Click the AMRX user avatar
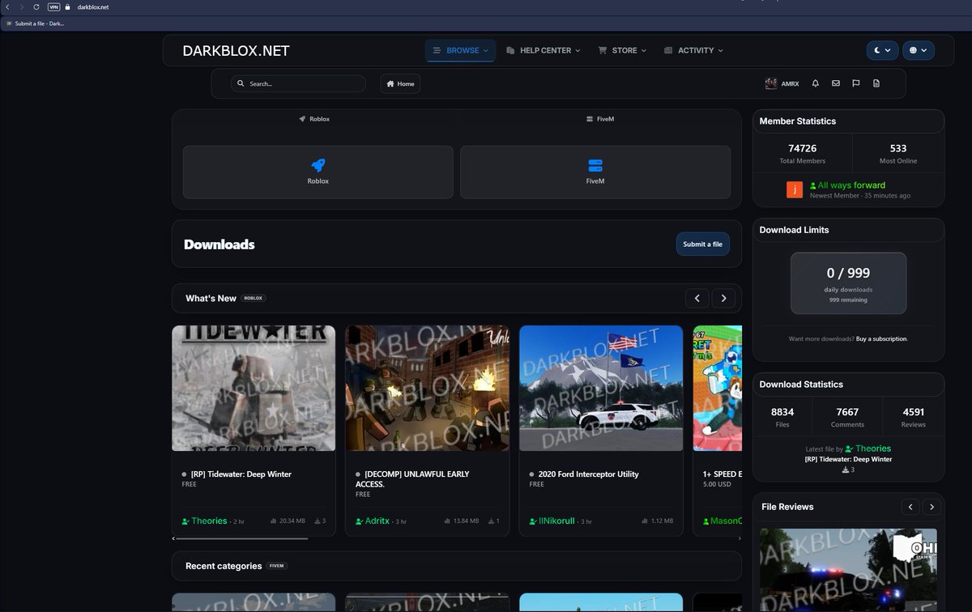 (771, 83)
